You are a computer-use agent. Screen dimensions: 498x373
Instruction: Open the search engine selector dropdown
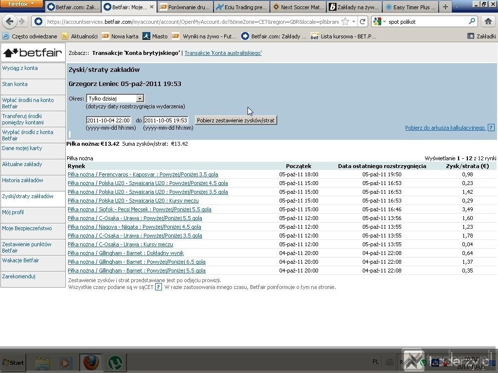coord(379,21)
